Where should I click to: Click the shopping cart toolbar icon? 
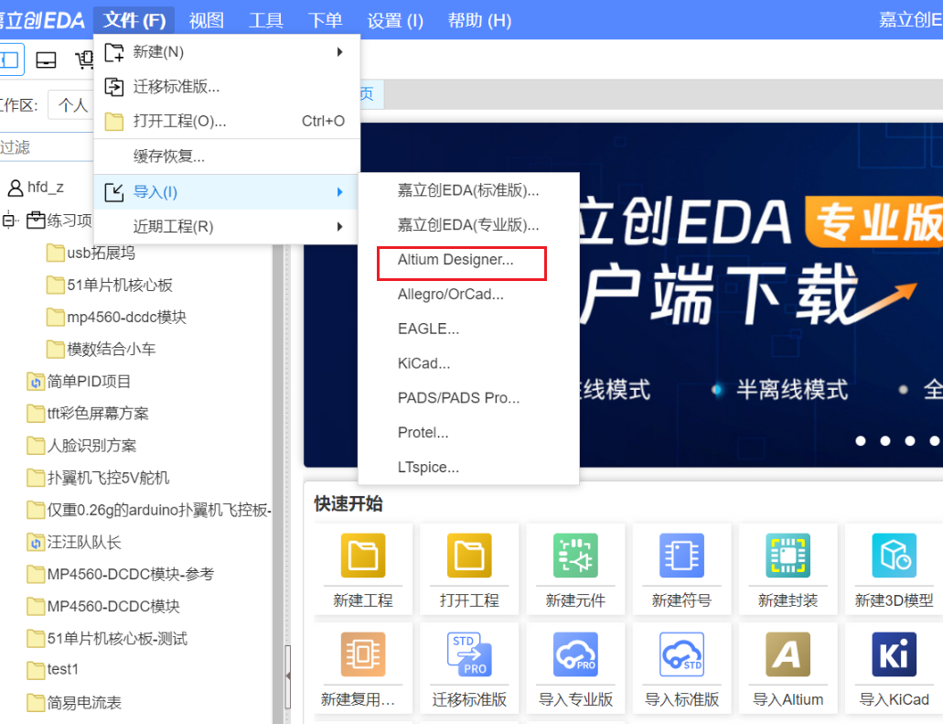pos(84,59)
